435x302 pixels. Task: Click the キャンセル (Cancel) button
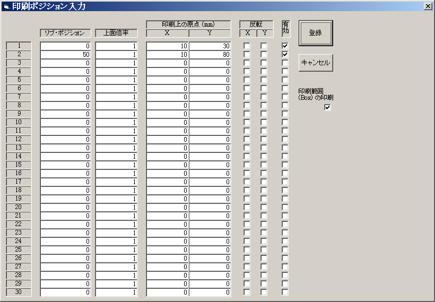click(315, 63)
